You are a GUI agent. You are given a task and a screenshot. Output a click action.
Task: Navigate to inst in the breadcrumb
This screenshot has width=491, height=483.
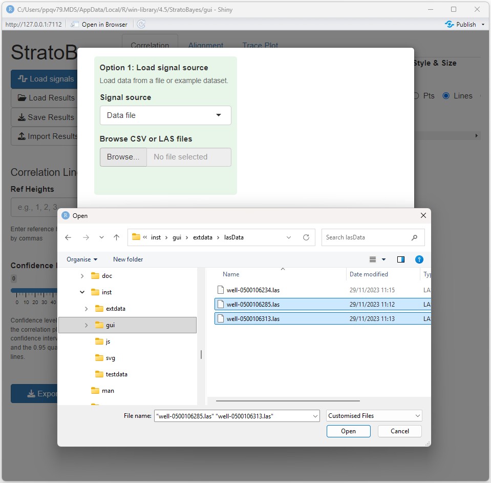point(156,237)
